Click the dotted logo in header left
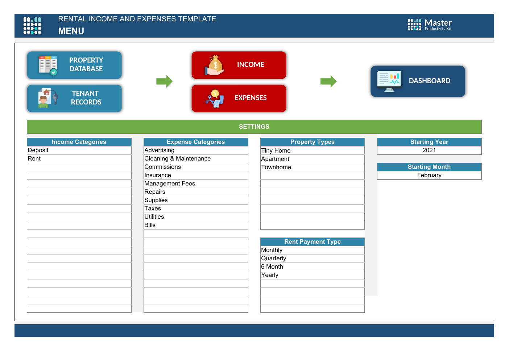 click(x=32, y=26)
